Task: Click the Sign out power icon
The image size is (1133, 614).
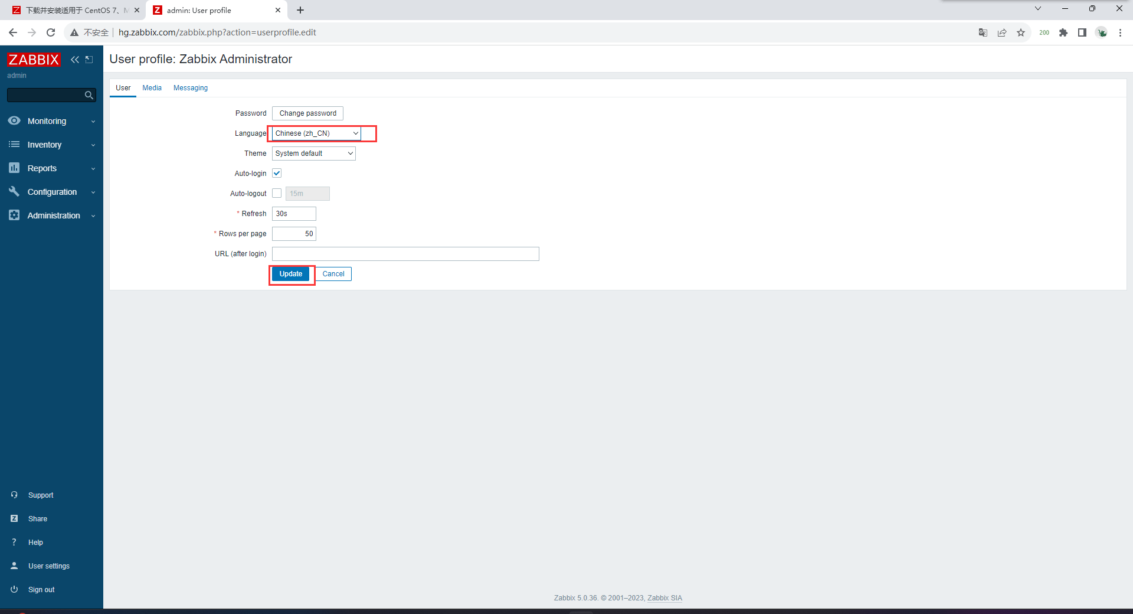Action: pyautogui.click(x=14, y=589)
